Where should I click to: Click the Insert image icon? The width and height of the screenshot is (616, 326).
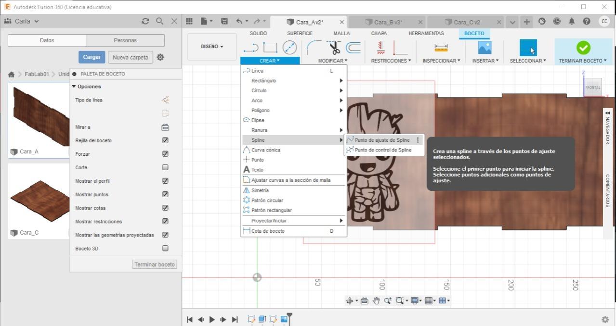pyautogui.click(x=485, y=47)
